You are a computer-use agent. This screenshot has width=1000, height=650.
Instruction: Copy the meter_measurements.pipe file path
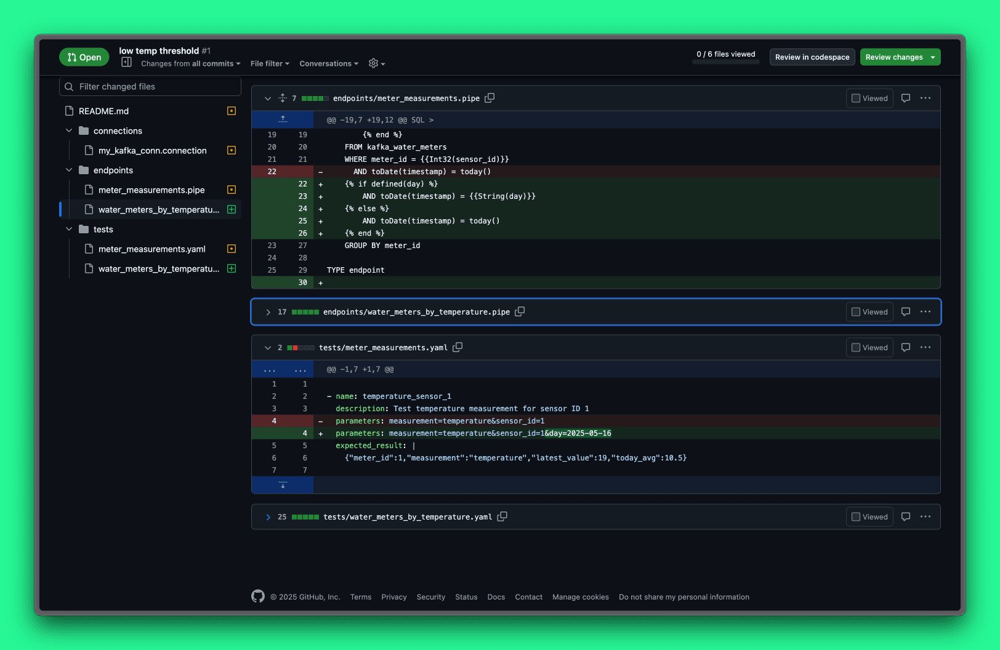pos(490,98)
